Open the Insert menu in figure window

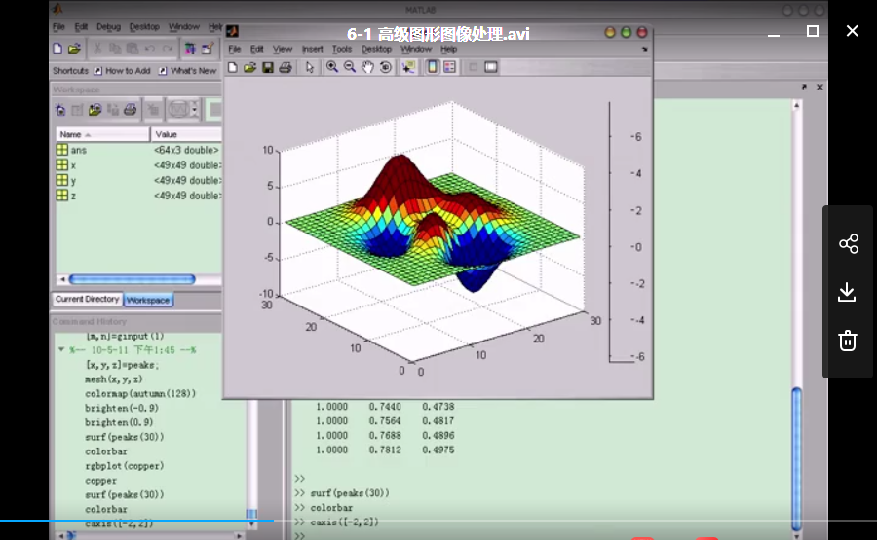coord(312,50)
